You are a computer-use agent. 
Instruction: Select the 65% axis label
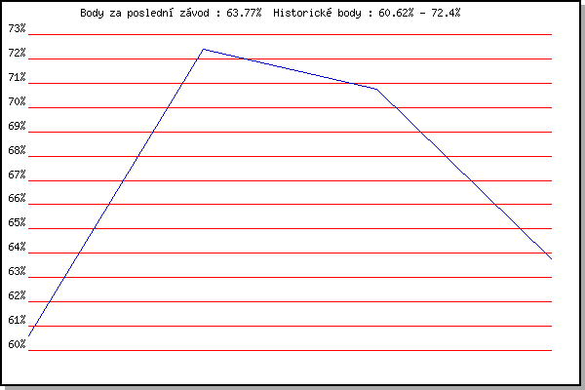[17, 222]
